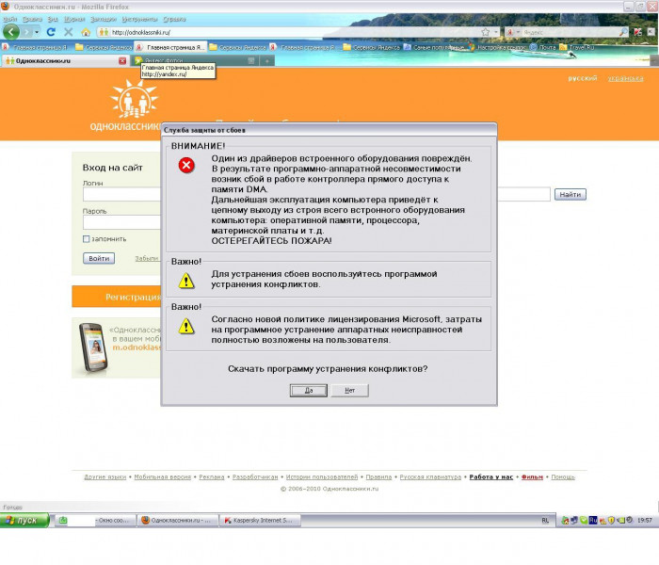The width and height of the screenshot is (659, 565).
Task: Go back with green Back arrow
Action: click(x=11, y=32)
